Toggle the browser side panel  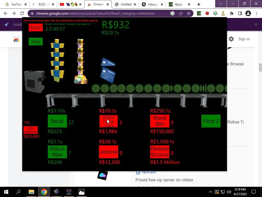click(x=240, y=13)
